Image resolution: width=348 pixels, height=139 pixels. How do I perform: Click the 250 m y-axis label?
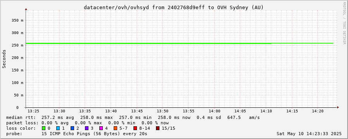point(17,45)
